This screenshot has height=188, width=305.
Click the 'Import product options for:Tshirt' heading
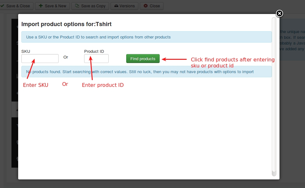66,24
